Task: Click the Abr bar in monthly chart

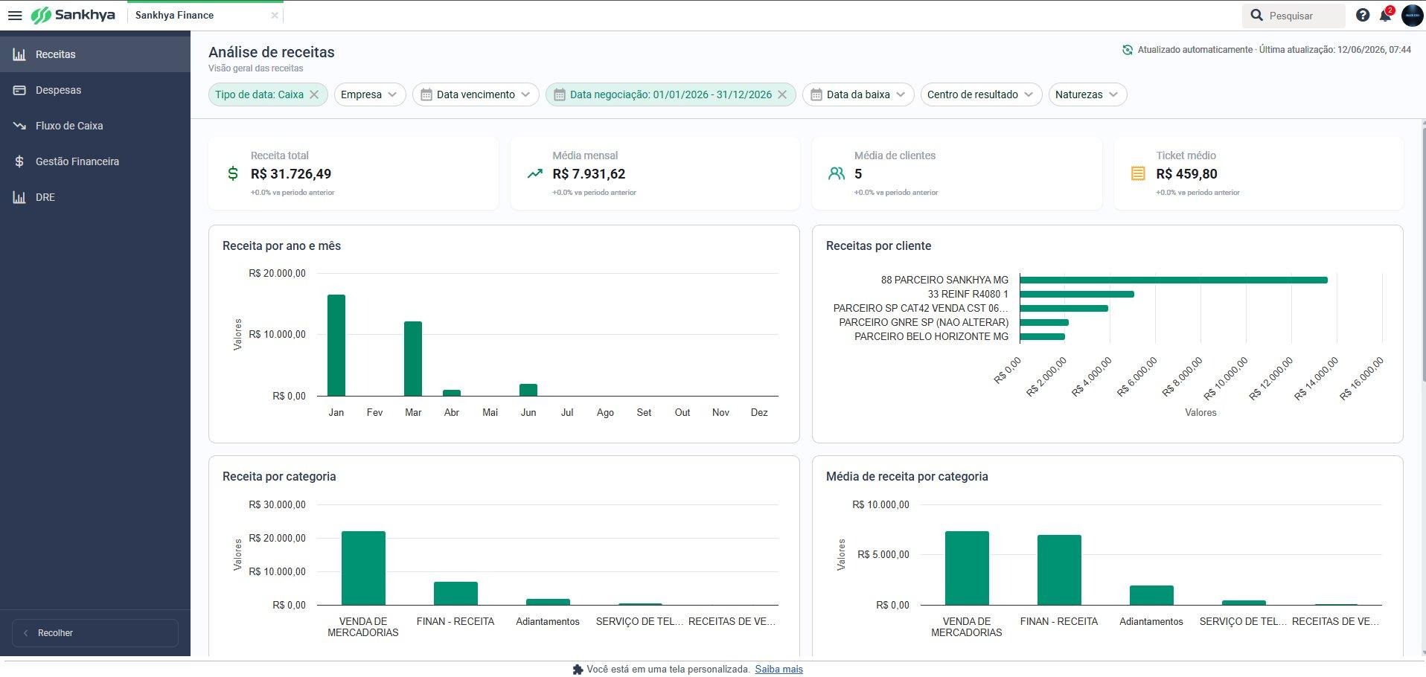Action: 452,393
